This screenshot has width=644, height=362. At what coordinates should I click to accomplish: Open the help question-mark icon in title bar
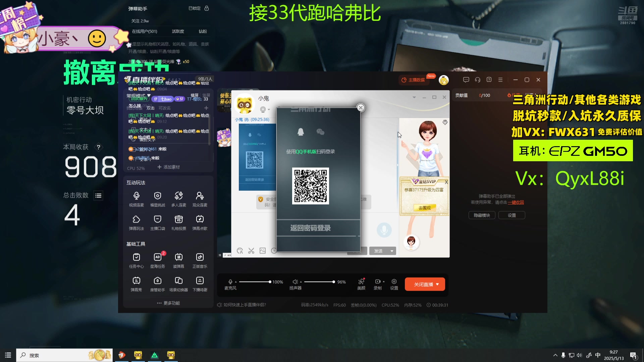489,80
